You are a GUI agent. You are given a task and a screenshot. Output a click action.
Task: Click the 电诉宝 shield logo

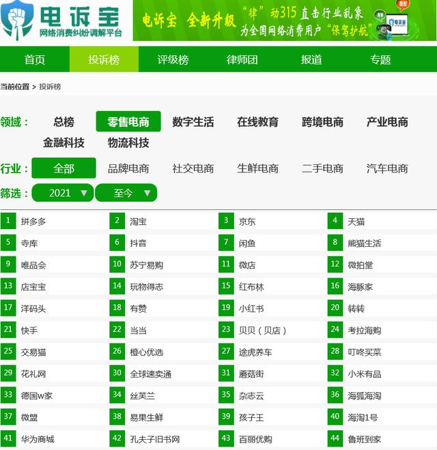click(16, 20)
